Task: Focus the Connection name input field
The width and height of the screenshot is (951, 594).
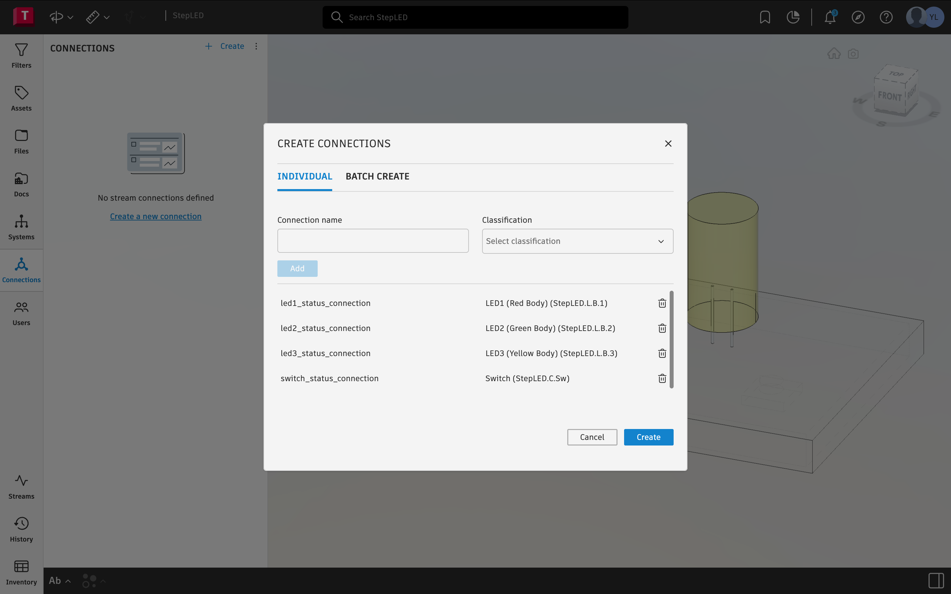Action: pyautogui.click(x=372, y=241)
